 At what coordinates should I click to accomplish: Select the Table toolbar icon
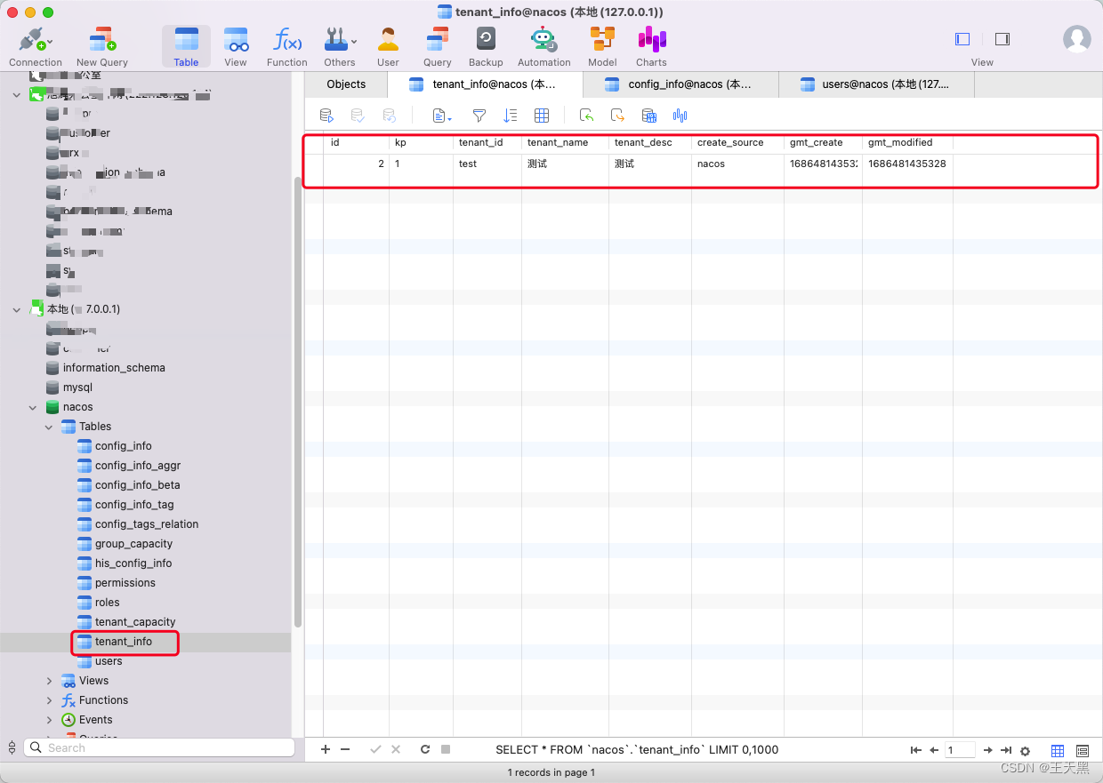186,46
